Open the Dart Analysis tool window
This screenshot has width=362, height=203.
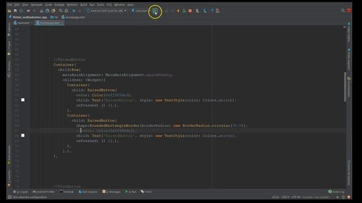[88, 192]
